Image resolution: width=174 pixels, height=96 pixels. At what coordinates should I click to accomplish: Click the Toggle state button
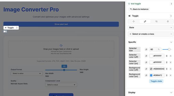[x=156, y=81]
